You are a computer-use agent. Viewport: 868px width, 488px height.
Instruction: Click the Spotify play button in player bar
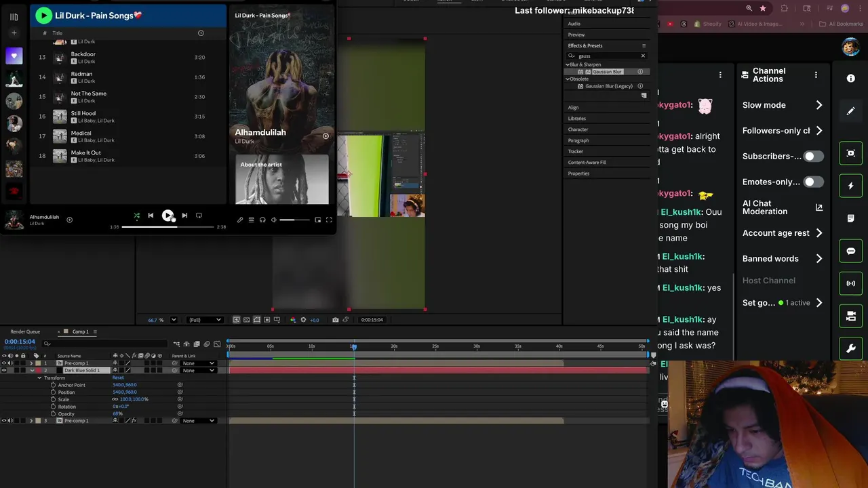(x=167, y=216)
